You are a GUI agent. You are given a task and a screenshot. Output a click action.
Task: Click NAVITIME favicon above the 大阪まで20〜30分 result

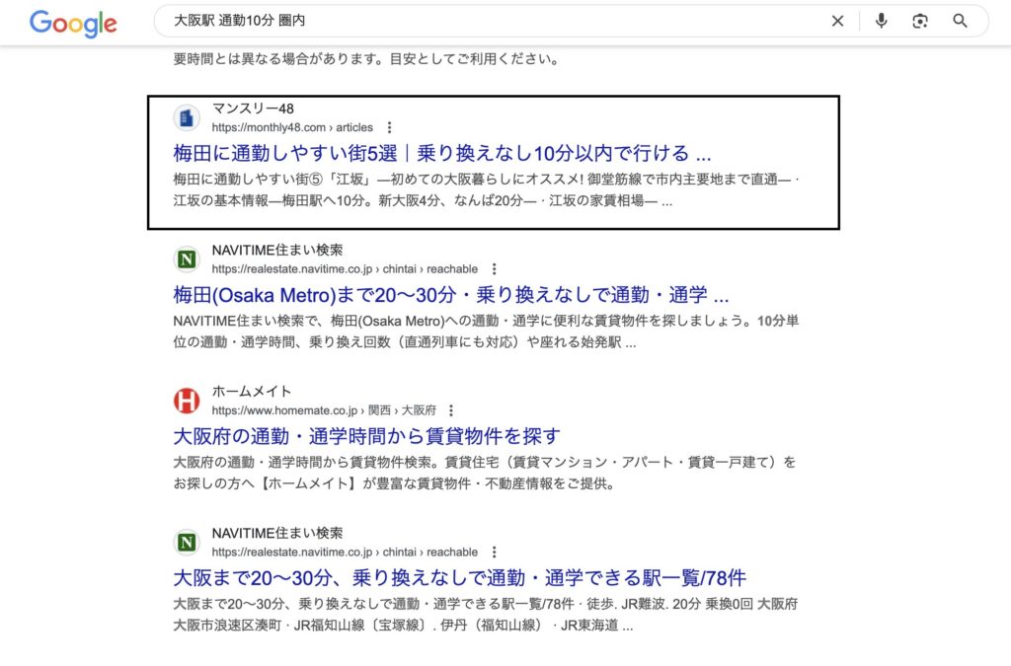[x=187, y=542]
